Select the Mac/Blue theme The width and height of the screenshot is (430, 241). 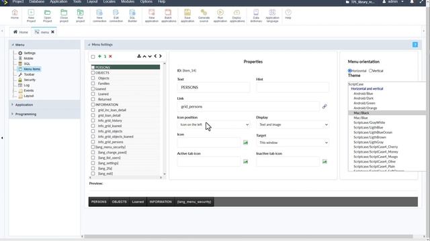tap(361, 118)
